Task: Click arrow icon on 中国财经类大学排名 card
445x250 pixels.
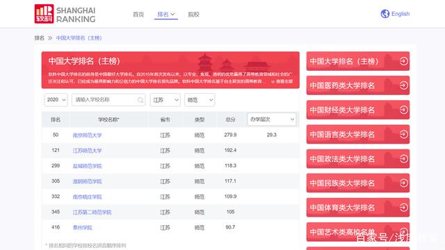Action: point(403,110)
